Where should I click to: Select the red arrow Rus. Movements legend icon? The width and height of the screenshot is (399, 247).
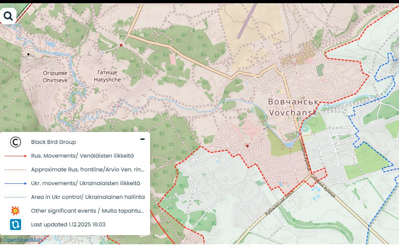[16, 156]
